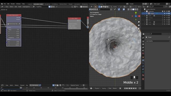Adjust the Frequency value slider
The image size is (171, 96).
[x=14, y=38]
